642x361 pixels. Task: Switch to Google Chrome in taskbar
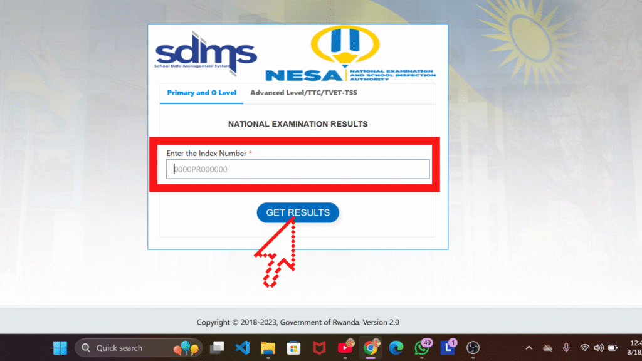371,347
